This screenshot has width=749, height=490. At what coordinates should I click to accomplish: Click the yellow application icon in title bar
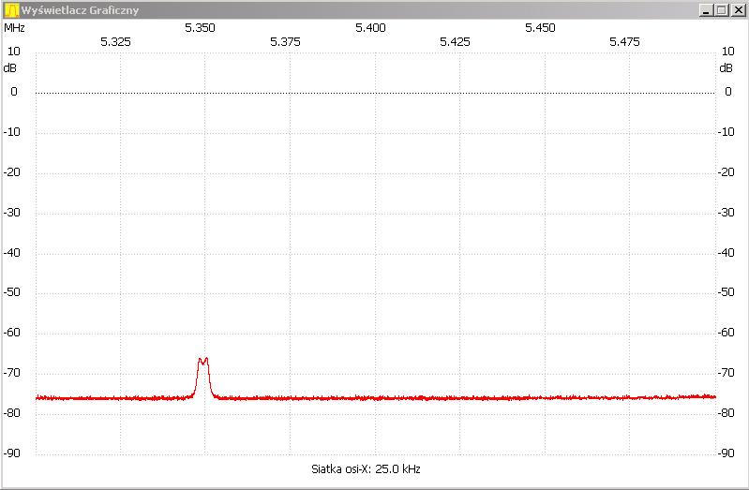click(x=11, y=10)
